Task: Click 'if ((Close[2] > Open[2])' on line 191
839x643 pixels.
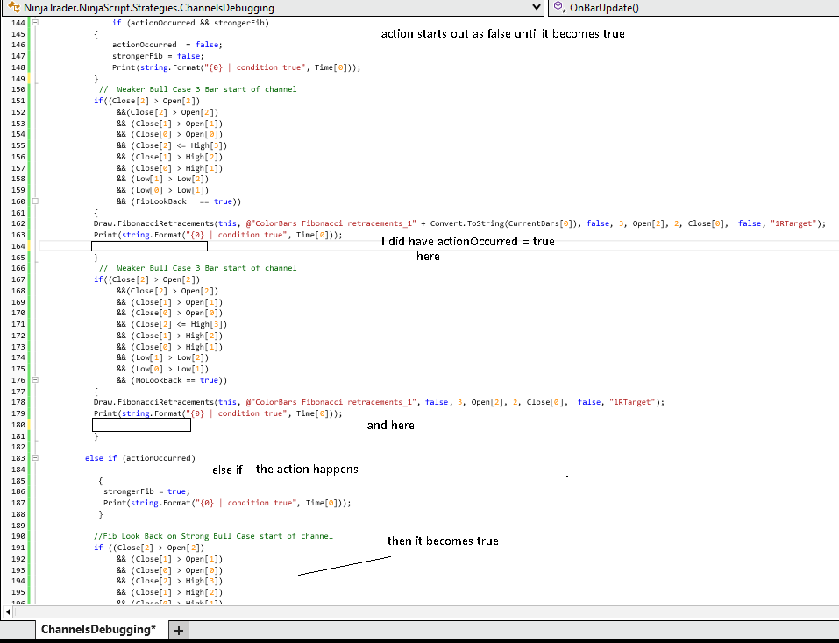Action: 149,548
